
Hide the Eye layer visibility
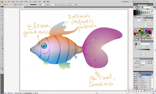[134, 77]
